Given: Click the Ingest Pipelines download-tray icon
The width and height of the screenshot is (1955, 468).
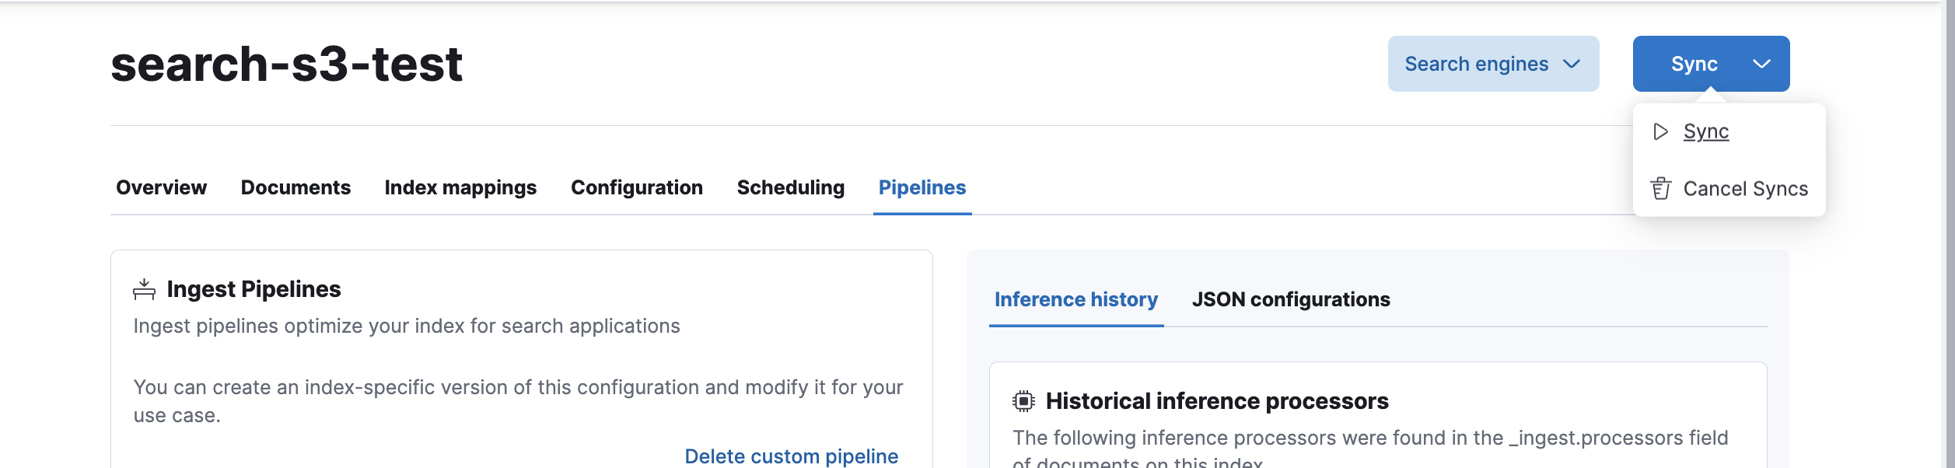Looking at the screenshot, I should point(144,289).
